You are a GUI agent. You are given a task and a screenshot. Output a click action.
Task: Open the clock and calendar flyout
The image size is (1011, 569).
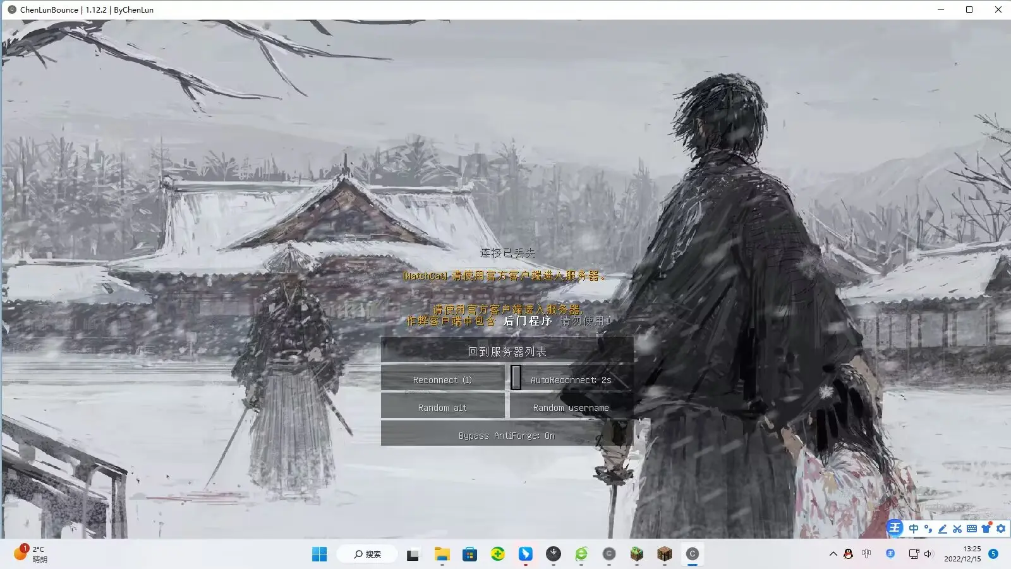(963, 554)
